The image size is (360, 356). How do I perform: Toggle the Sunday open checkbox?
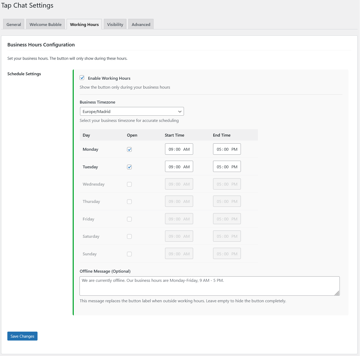click(129, 254)
